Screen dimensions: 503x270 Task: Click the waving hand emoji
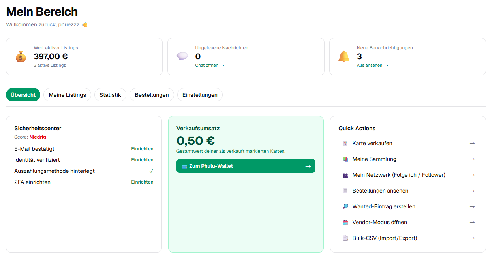coord(84,24)
